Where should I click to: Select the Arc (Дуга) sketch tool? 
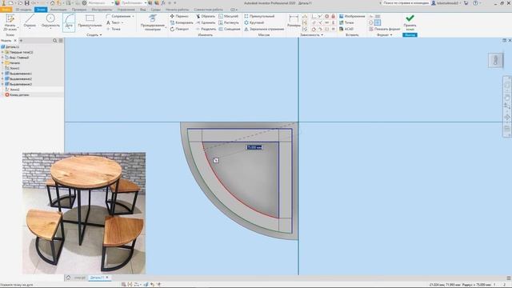pyautogui.click(x=69, y=22)
